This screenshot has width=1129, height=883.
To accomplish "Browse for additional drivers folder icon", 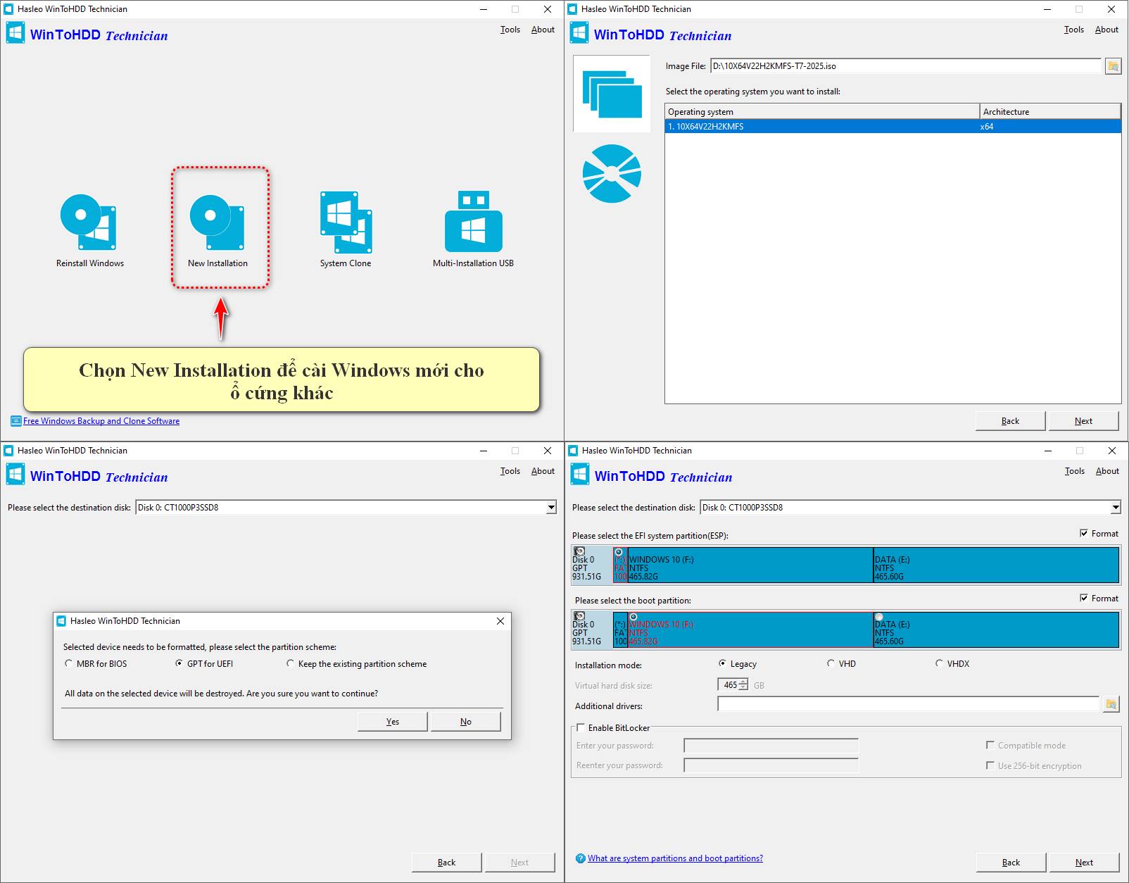I will pyautogui.click(x=1111, y=704).
